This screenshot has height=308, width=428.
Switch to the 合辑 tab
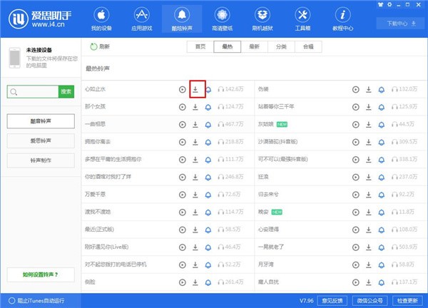pyautogui.click(x=308, y=46)
